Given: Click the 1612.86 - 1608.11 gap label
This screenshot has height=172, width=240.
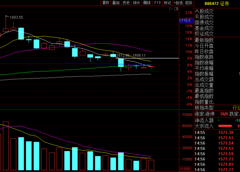Looking at the screenshot, I should pos(131,55).
